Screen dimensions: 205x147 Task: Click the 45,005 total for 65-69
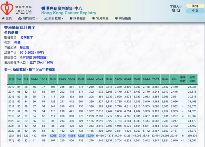[x=137, y=136]
